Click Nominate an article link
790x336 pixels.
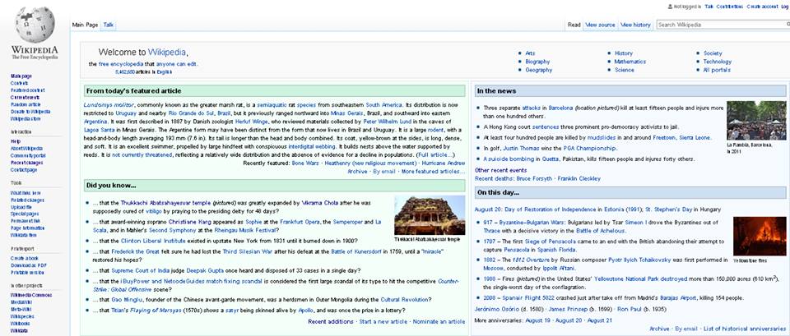pyautogui.click(x=439, y=321)
